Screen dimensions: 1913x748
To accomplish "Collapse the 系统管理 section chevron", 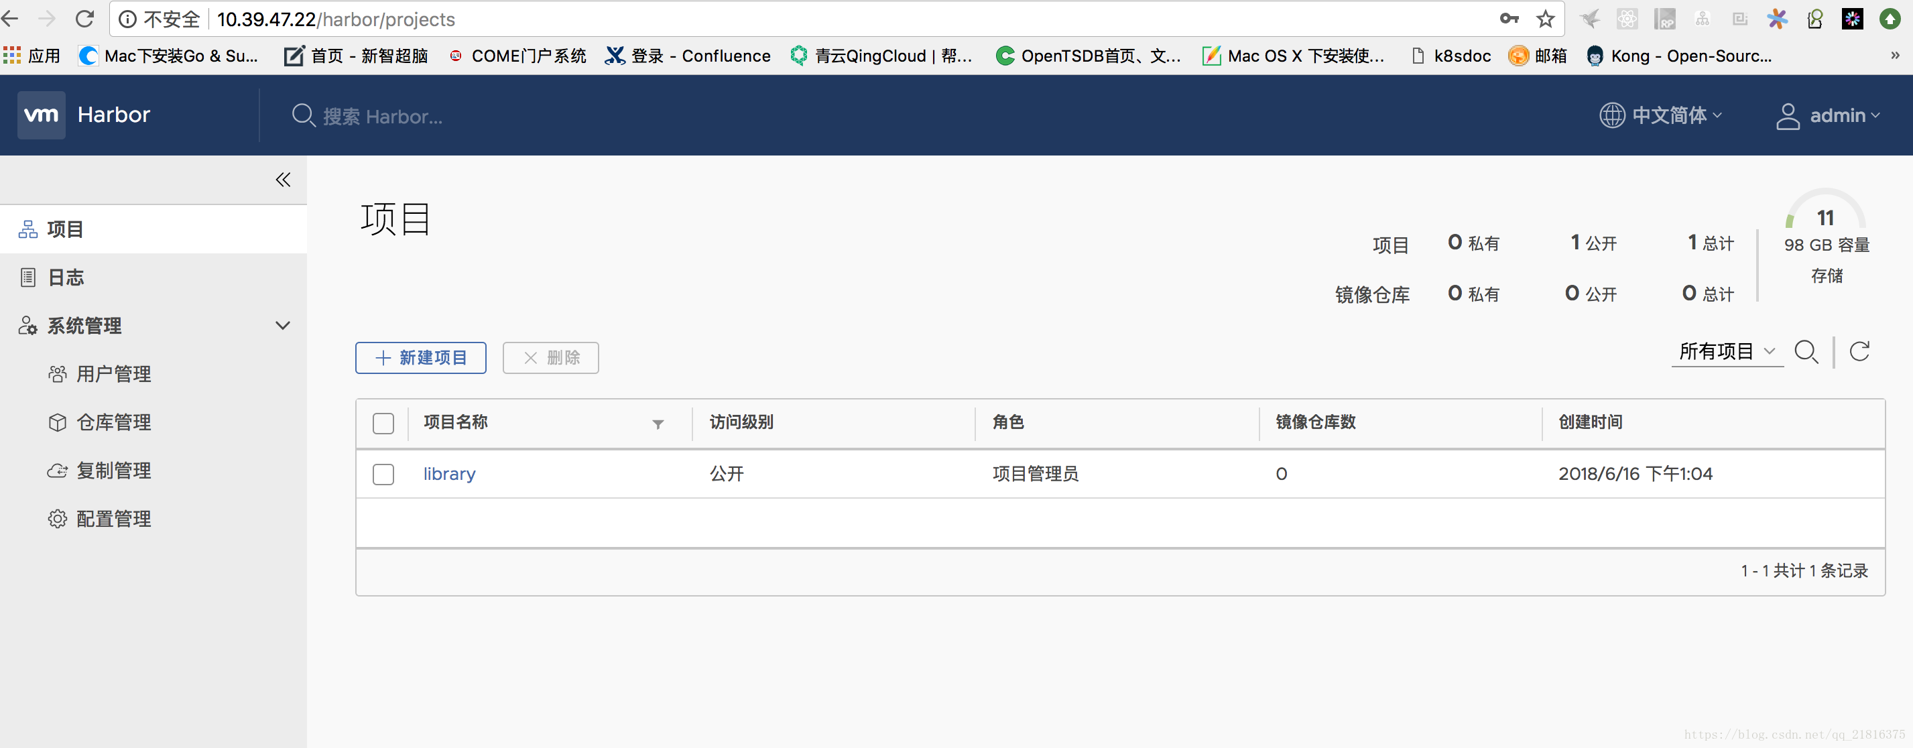I will click(x=282, y=325).
